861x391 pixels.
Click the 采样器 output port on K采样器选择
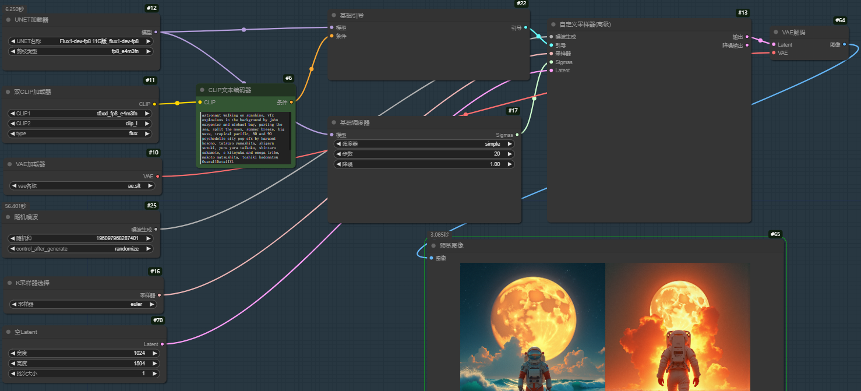point(159,295)
